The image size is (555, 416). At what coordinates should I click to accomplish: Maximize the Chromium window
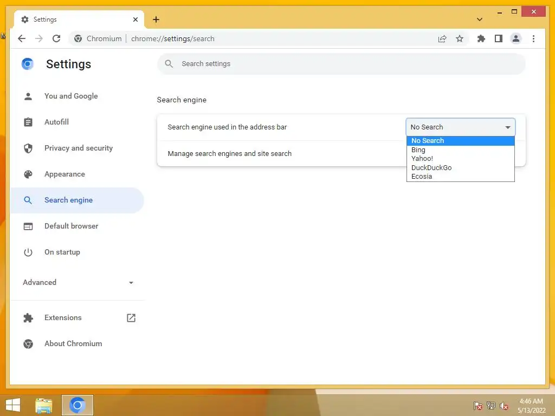[514, 12]
